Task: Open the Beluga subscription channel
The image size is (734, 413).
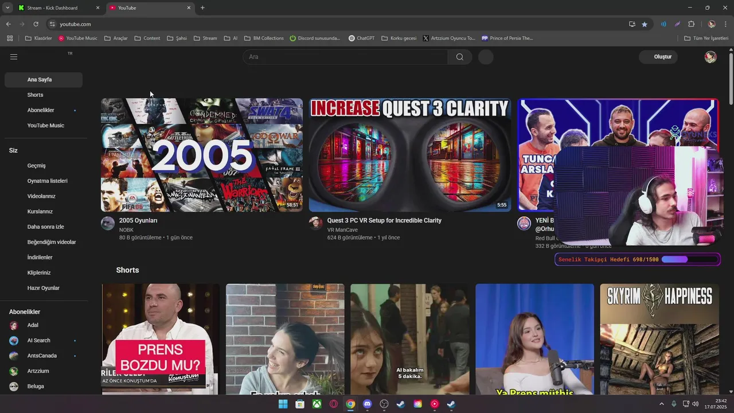Action: click(x=44, y=387)
